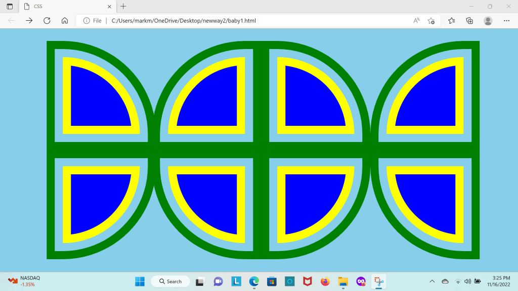Open the tab actions menu
518x291 pixels.
(10, 7)
